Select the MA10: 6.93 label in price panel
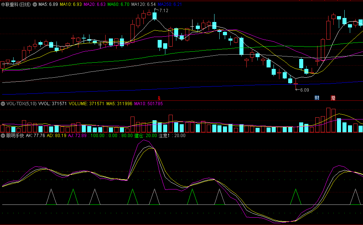The image size is (363, 225). click(x=71, y=4)
